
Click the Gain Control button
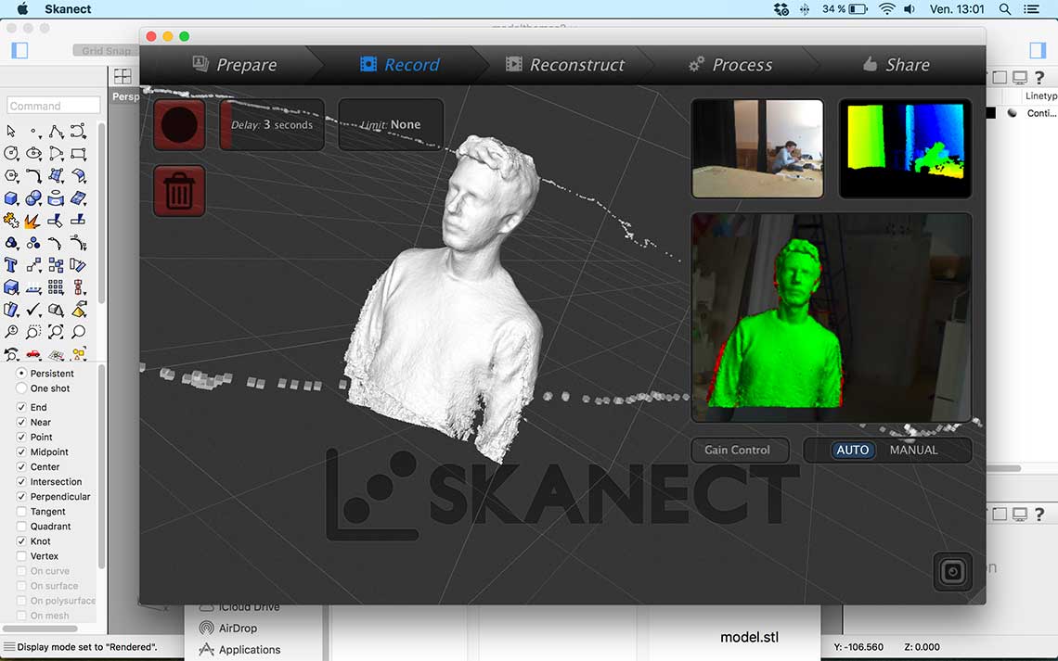point(740,451)
